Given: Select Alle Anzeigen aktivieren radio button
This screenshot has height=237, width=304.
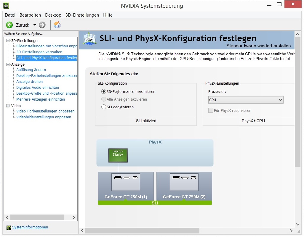Looking at the screenshot, I should coord(104,99).
